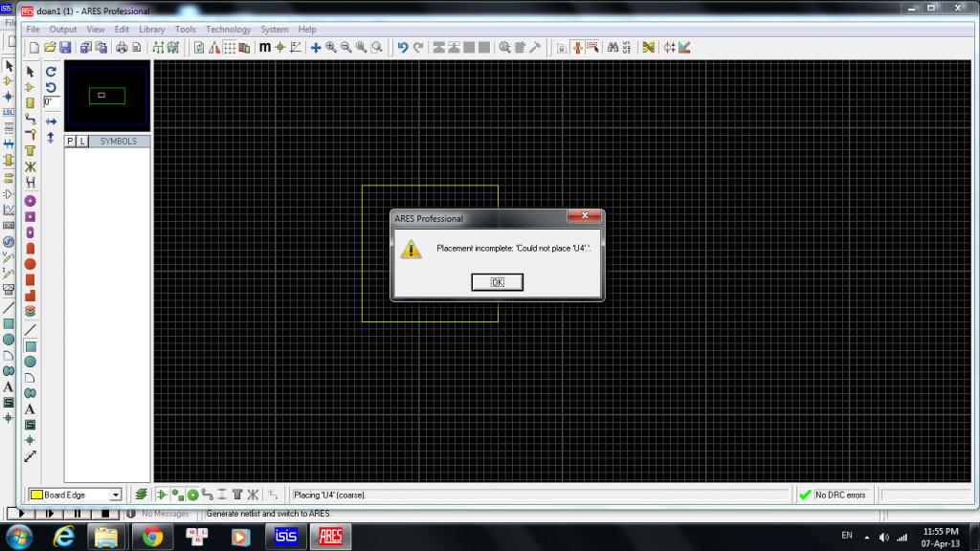Image resolution: width=980 pixels, height=551 pixels.
Task: Select the pad stack layers tool
Action: (30, 311)
